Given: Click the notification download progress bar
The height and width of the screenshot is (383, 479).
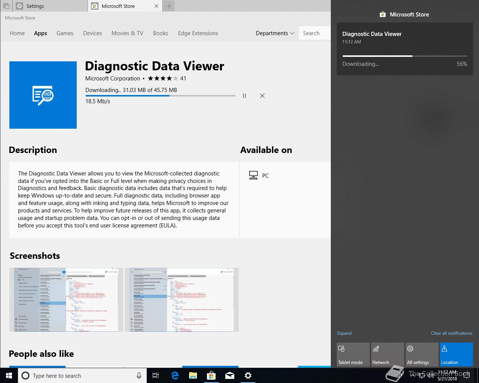Looking at the screenshot, I should click(405, 56).
